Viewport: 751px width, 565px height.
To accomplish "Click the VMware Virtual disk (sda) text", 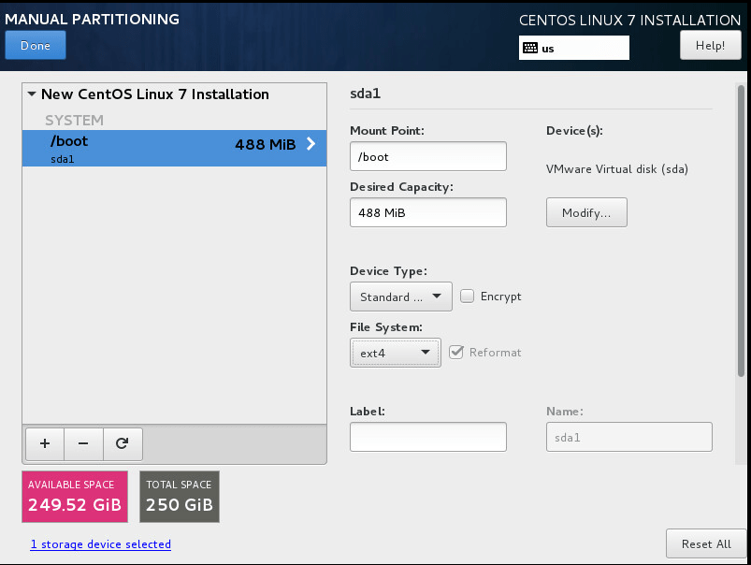I will tap(617, 169).
